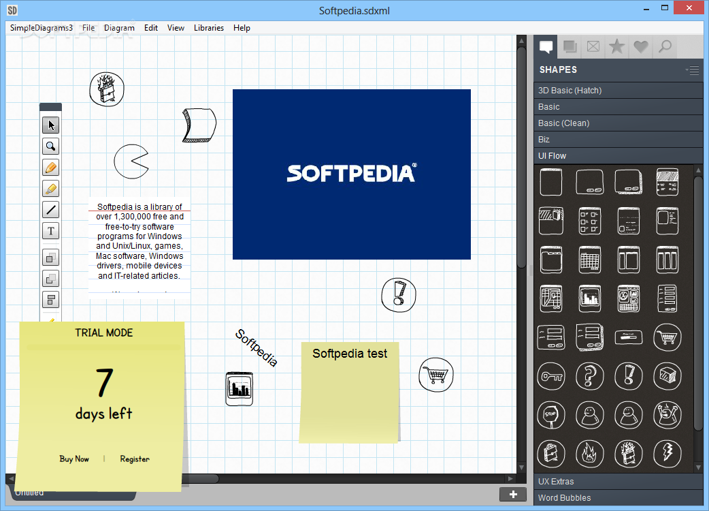Pick the three-column layout screen shape
This screenshot has height=511, width=709.
(x=667, y=260)
